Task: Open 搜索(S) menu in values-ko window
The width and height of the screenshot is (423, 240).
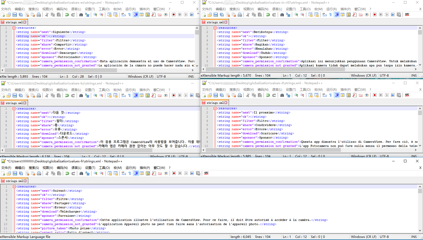Action: (34, 90)
